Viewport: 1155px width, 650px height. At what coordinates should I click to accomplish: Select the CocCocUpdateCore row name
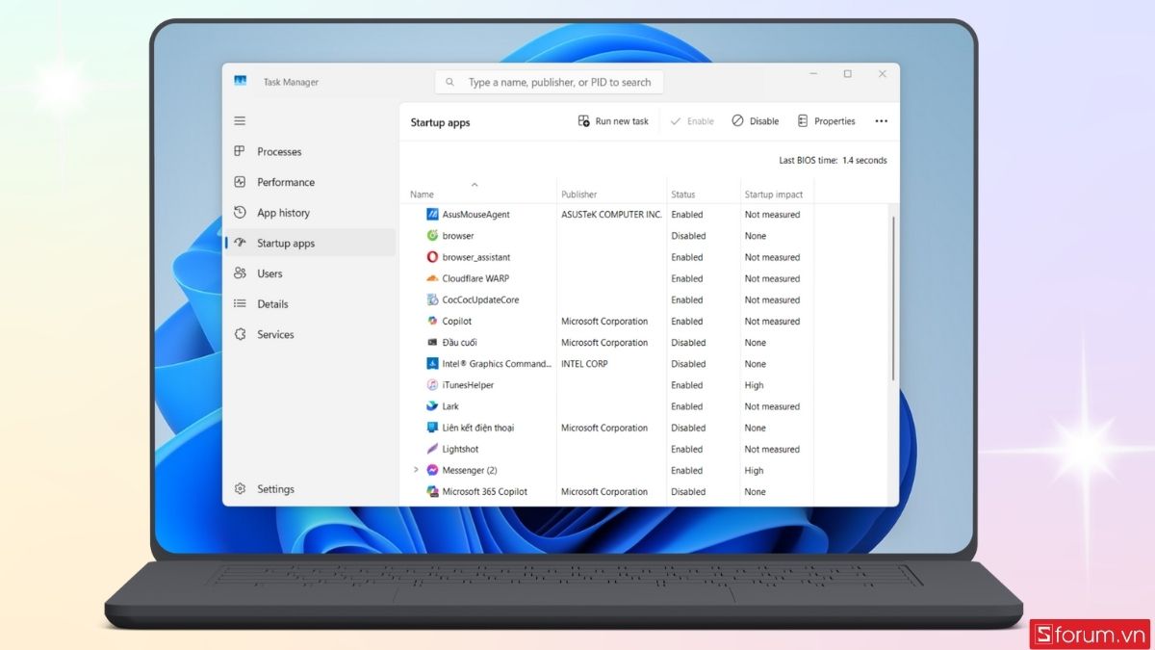(480, 299)
